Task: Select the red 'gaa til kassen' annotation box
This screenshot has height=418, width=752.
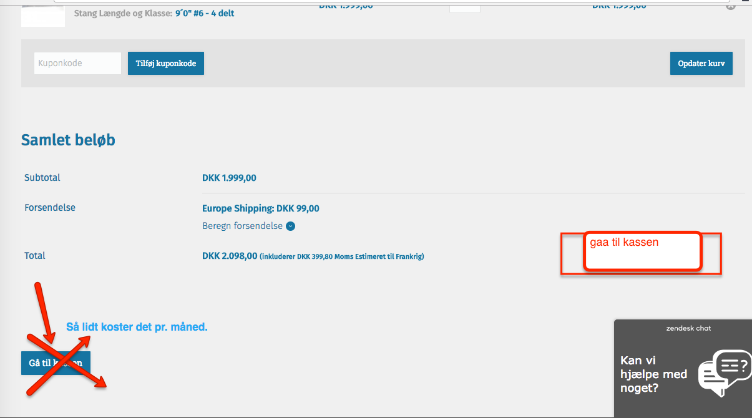Action: coord(642,251)
